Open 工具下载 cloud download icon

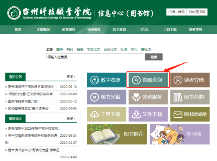pos(94,114)
